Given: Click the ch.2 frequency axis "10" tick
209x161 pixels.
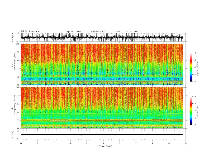Looking at the screenshot, I should (18, 87).
